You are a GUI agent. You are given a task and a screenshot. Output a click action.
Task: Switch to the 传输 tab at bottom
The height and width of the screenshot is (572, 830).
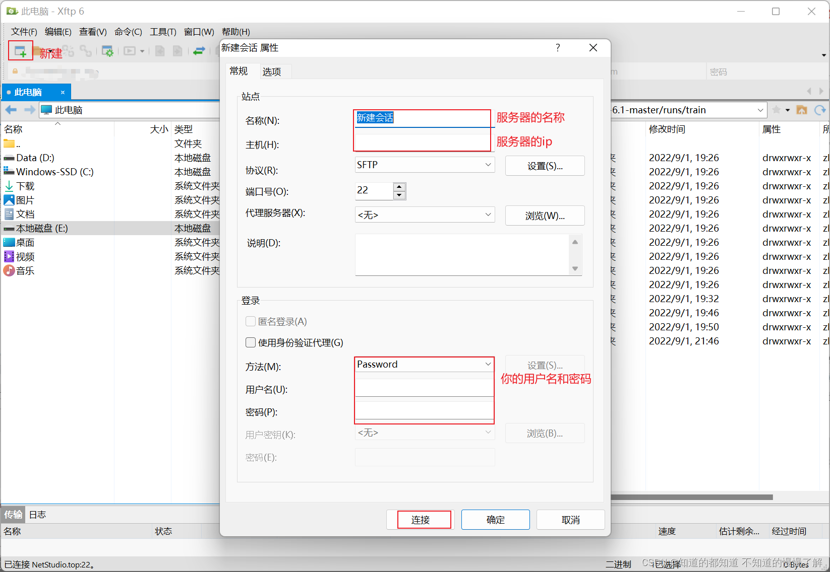(x=13, y=515)
